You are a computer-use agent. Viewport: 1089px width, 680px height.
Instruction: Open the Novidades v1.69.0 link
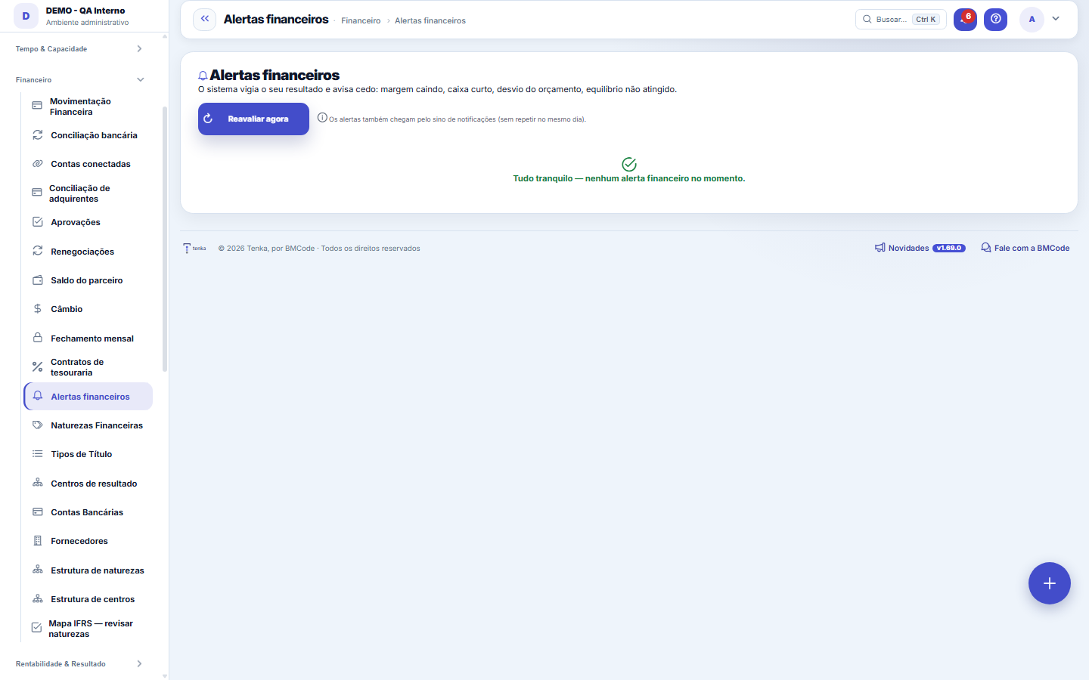click(920, 248)
